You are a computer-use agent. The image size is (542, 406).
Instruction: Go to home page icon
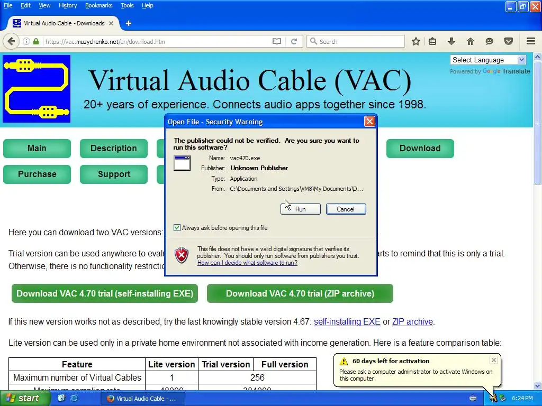point(471,41)
